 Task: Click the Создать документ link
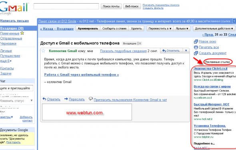coord(213,53)
